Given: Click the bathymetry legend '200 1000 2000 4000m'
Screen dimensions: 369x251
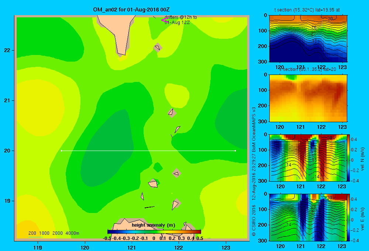Looking at the screenshot, I should pos(54,233).
